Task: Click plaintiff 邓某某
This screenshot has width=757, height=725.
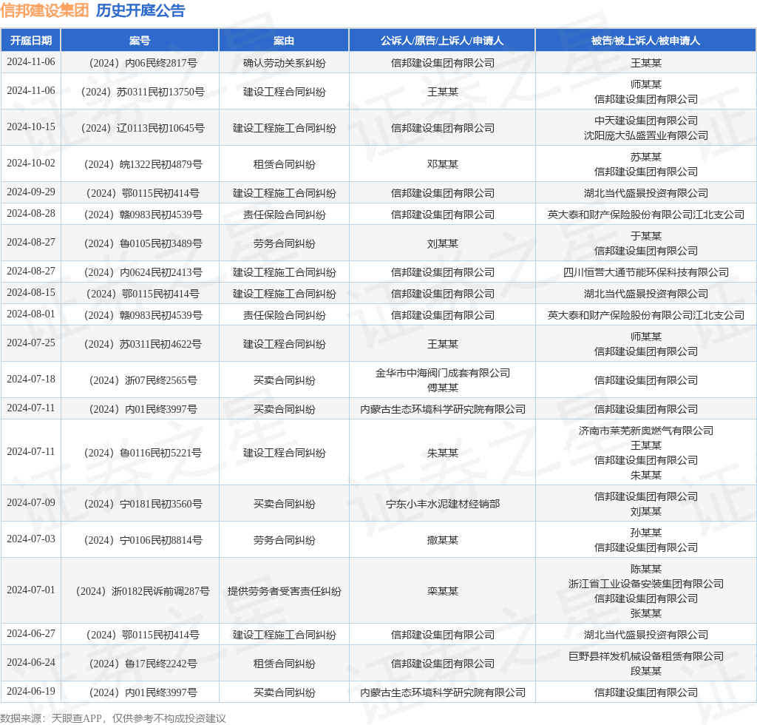Action: [x=442, y=164]
